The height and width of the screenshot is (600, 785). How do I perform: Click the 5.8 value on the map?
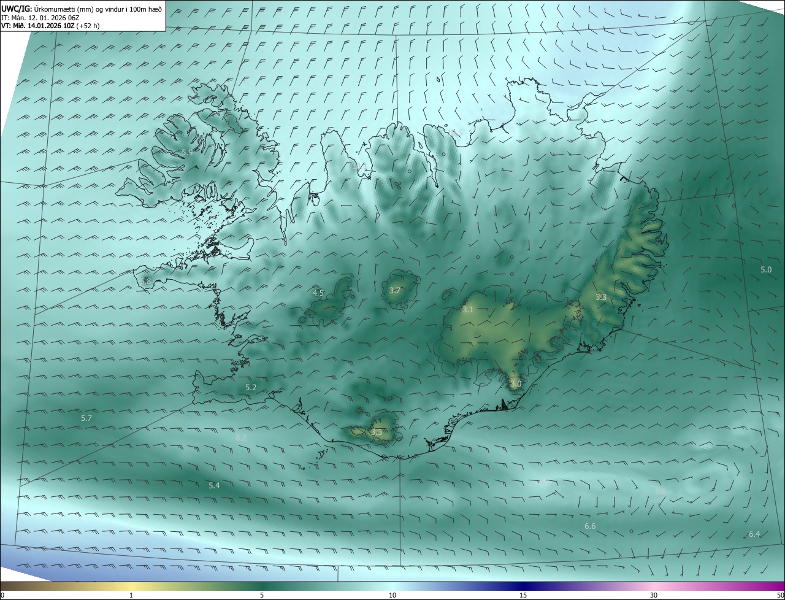click(x=146, y=281)
